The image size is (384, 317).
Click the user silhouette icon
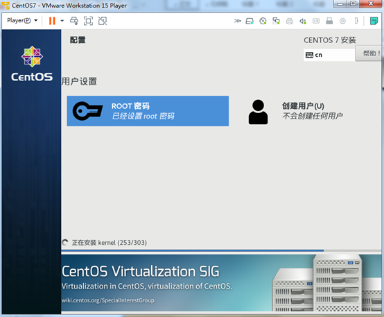click(258, 112)
